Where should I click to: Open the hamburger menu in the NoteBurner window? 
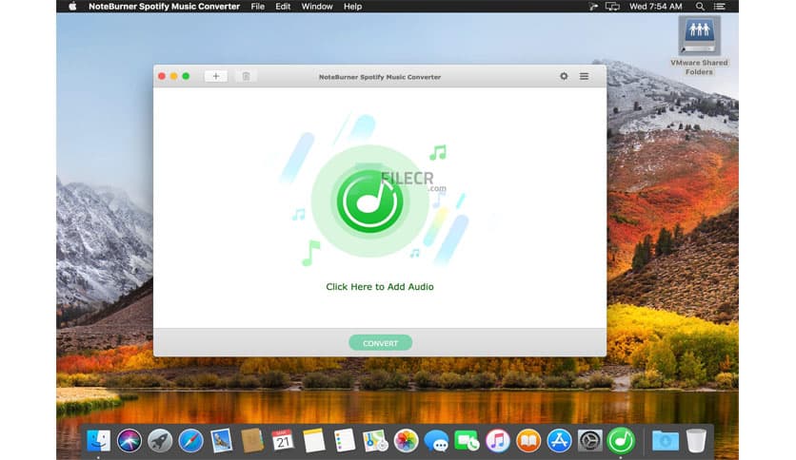tap(585, 76)
